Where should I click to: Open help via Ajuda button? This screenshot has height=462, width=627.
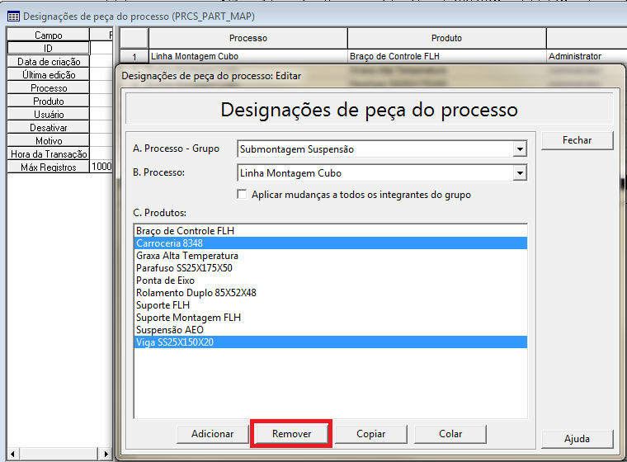click(x=577, y=439)
